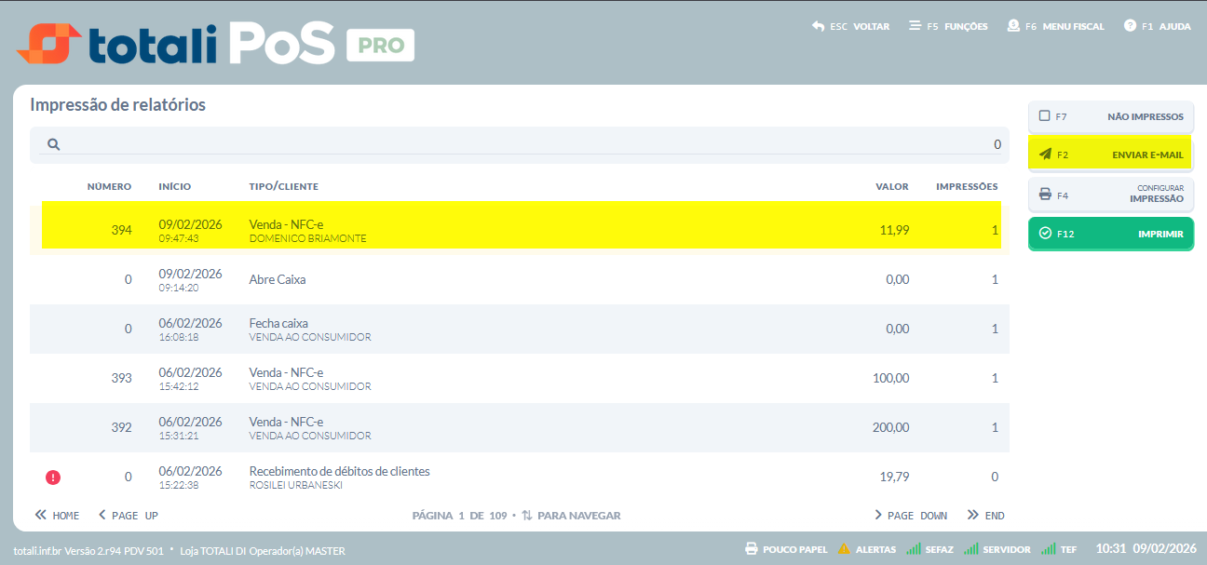Click the Alertas warning triangle icon

844,549
